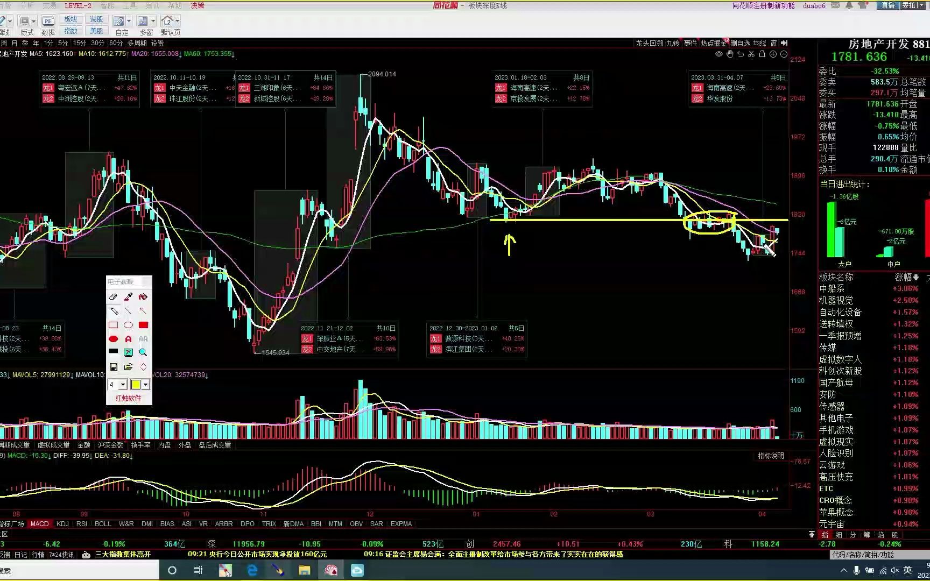
Task: Expand the 版式 layout dropdown arrow
Action: coord(34,22)
